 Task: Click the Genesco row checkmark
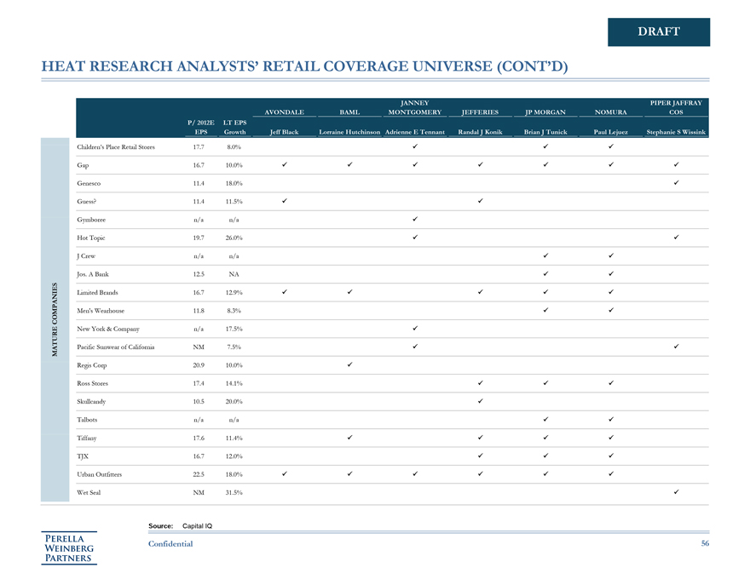pos(676,183)
